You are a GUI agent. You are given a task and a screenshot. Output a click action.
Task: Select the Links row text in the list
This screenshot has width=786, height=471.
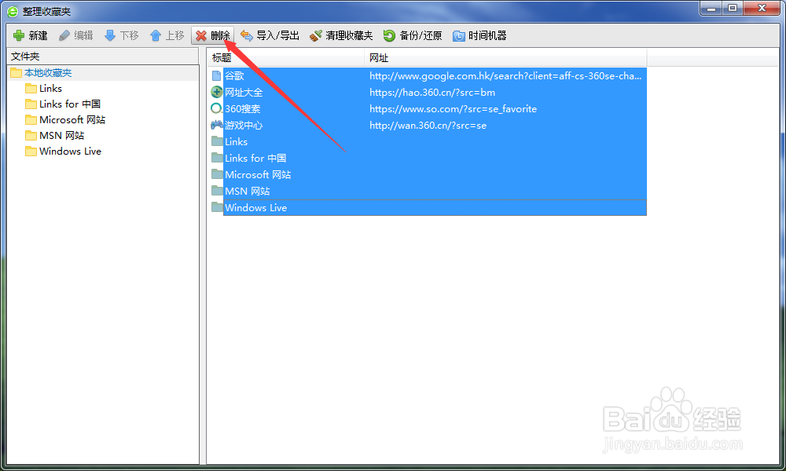tap(236, 141)
